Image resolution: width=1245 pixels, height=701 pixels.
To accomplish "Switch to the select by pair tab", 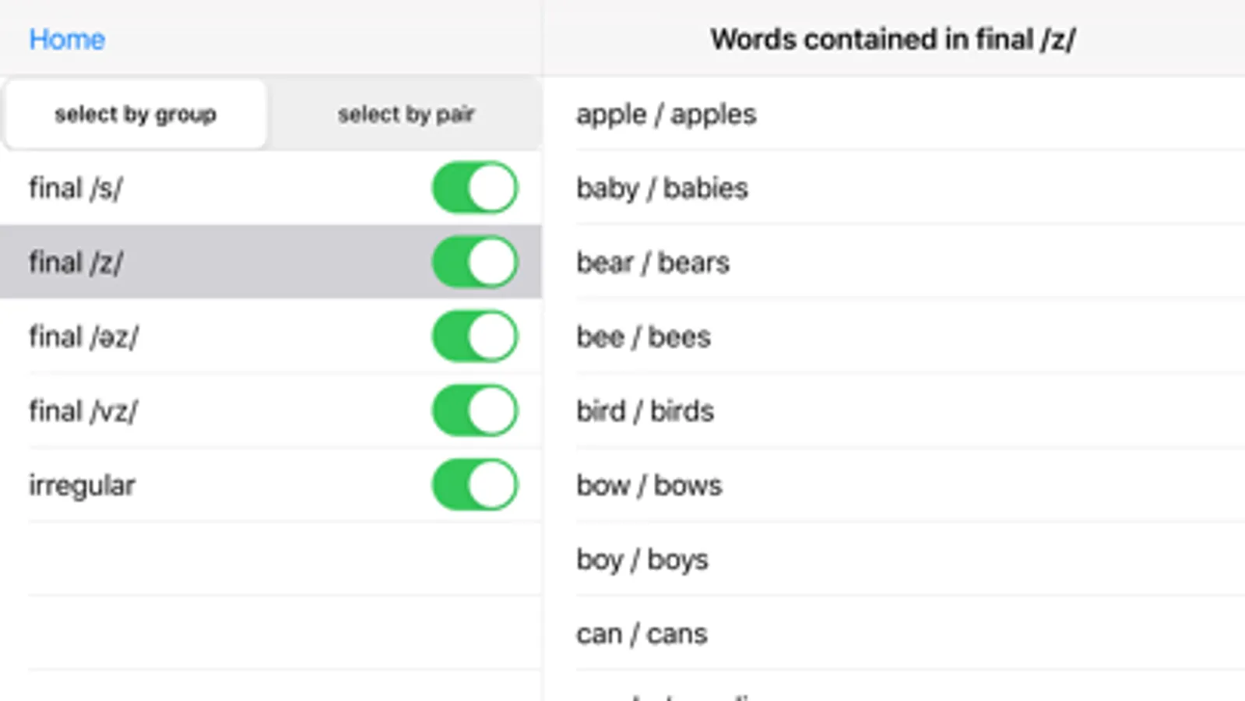I will click(406, 114).
